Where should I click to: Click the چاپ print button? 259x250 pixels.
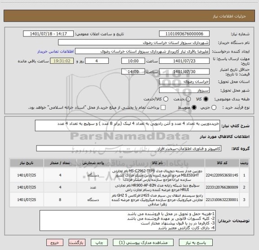point(99,242)
